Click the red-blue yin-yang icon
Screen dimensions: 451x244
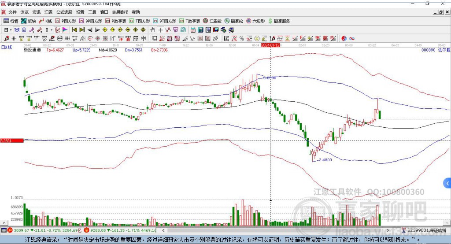point(344,39)
